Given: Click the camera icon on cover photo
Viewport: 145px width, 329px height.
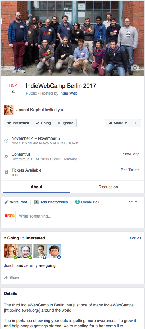Looking at the screenshot, I should [135, 68].
